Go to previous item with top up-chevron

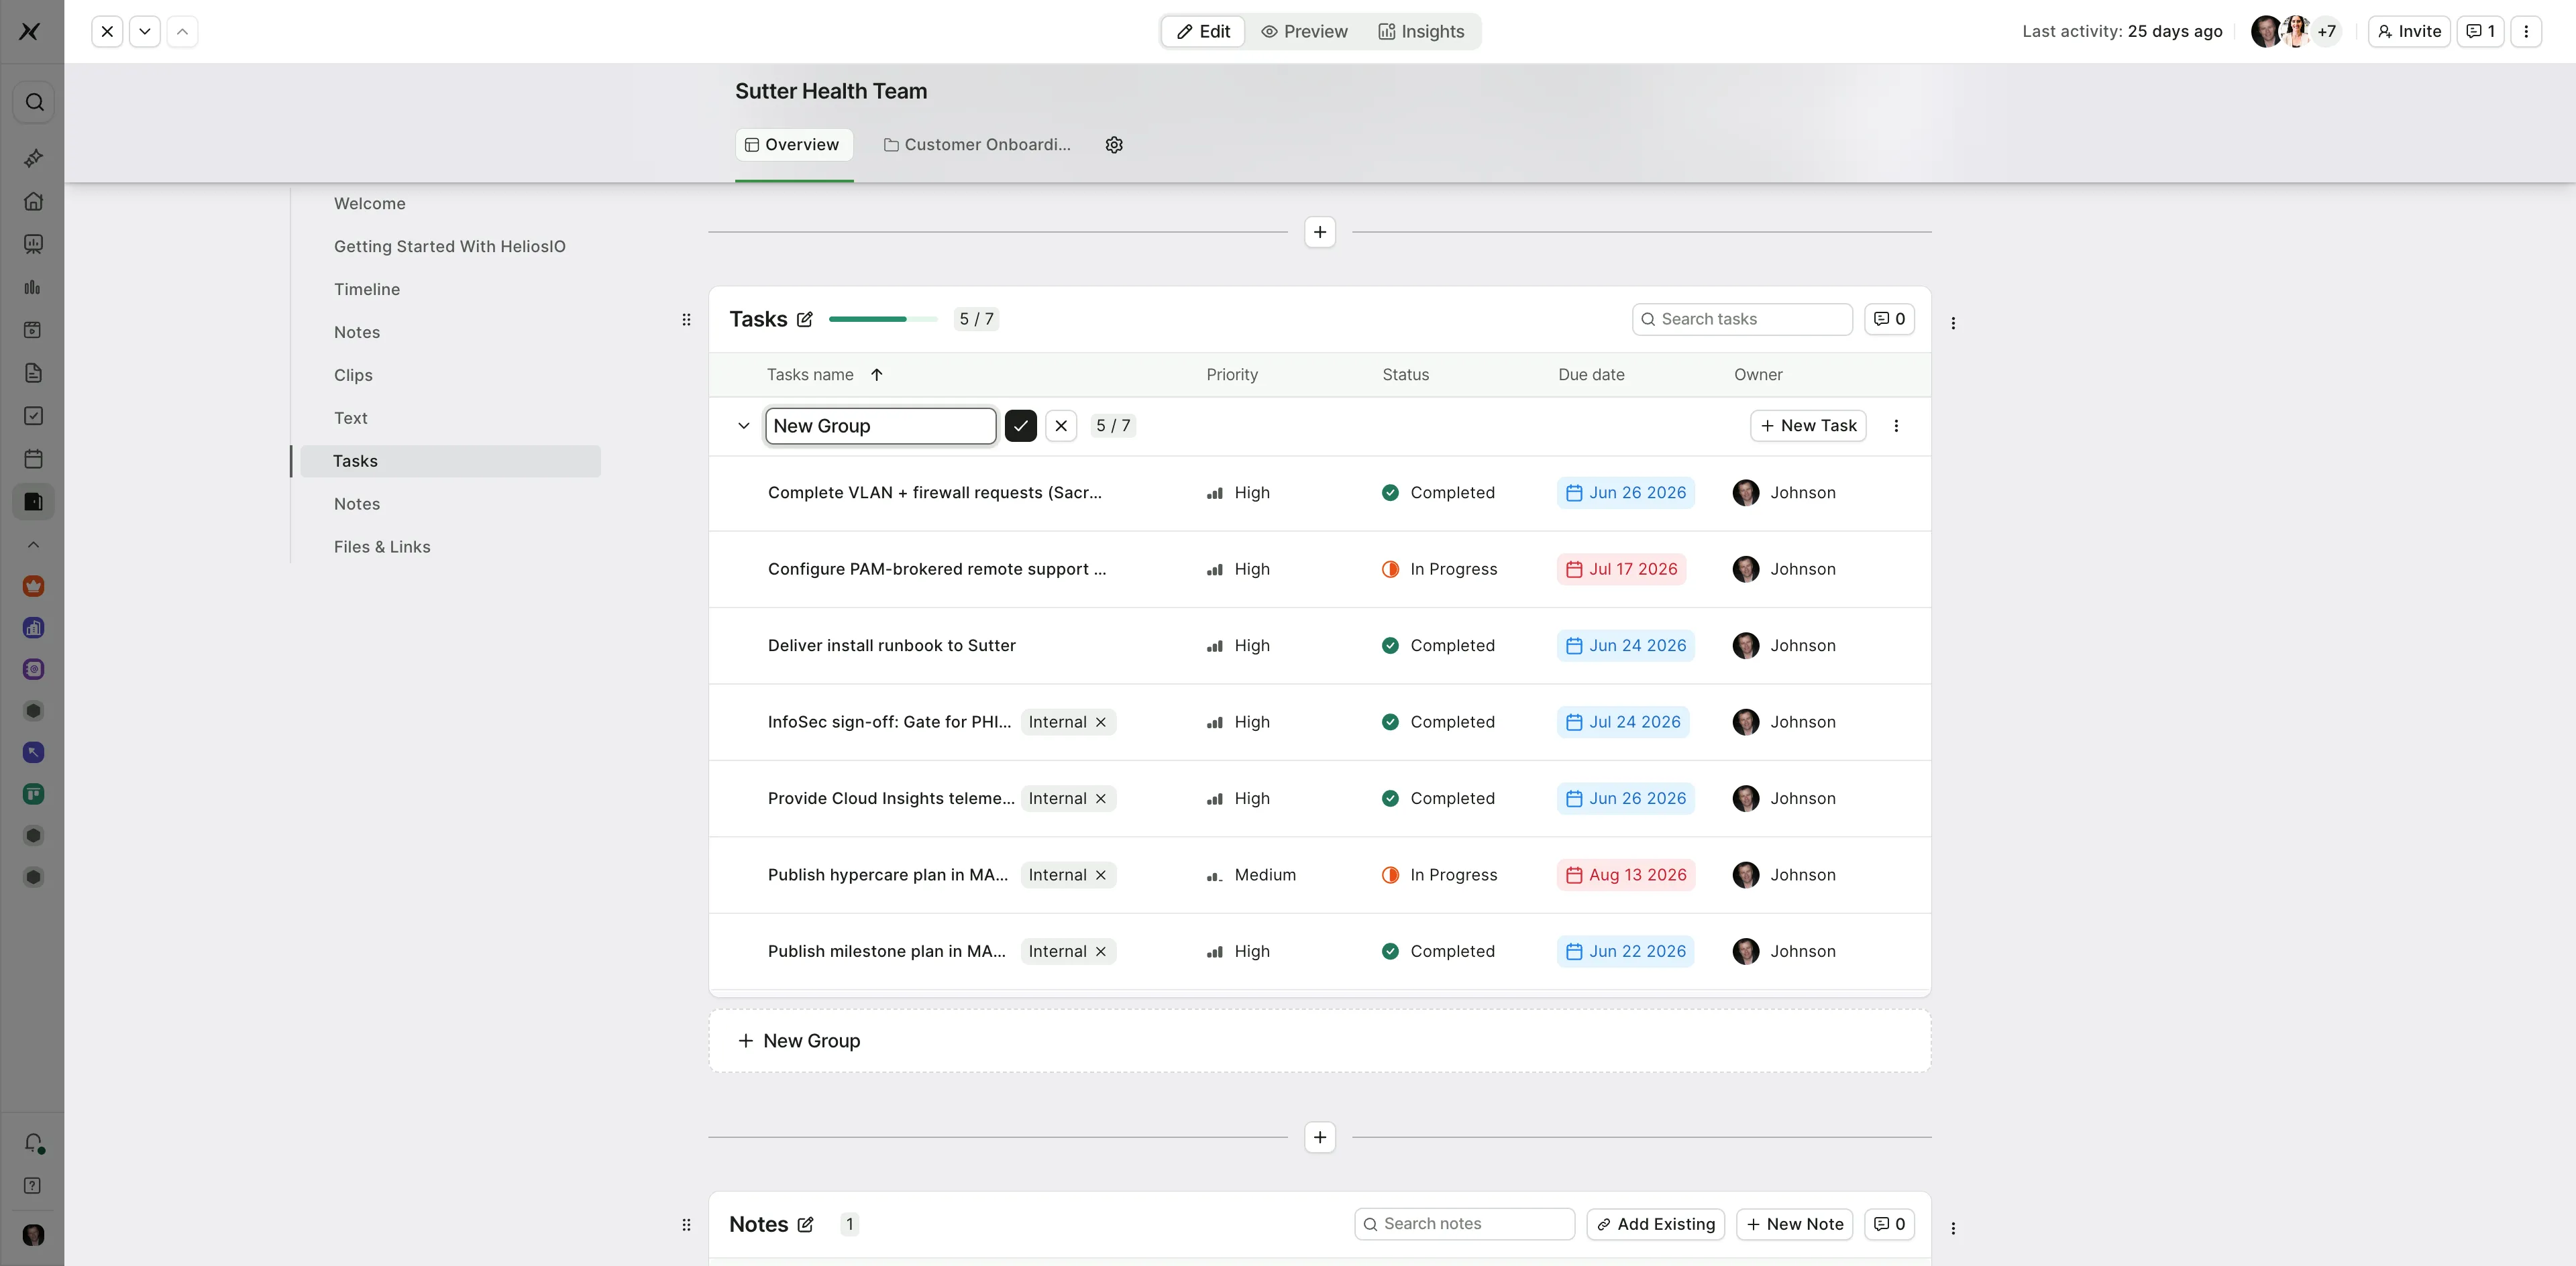(x=182, y=31)
